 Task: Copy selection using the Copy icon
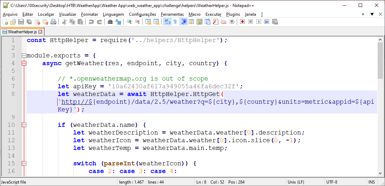[x=72, y=22]
